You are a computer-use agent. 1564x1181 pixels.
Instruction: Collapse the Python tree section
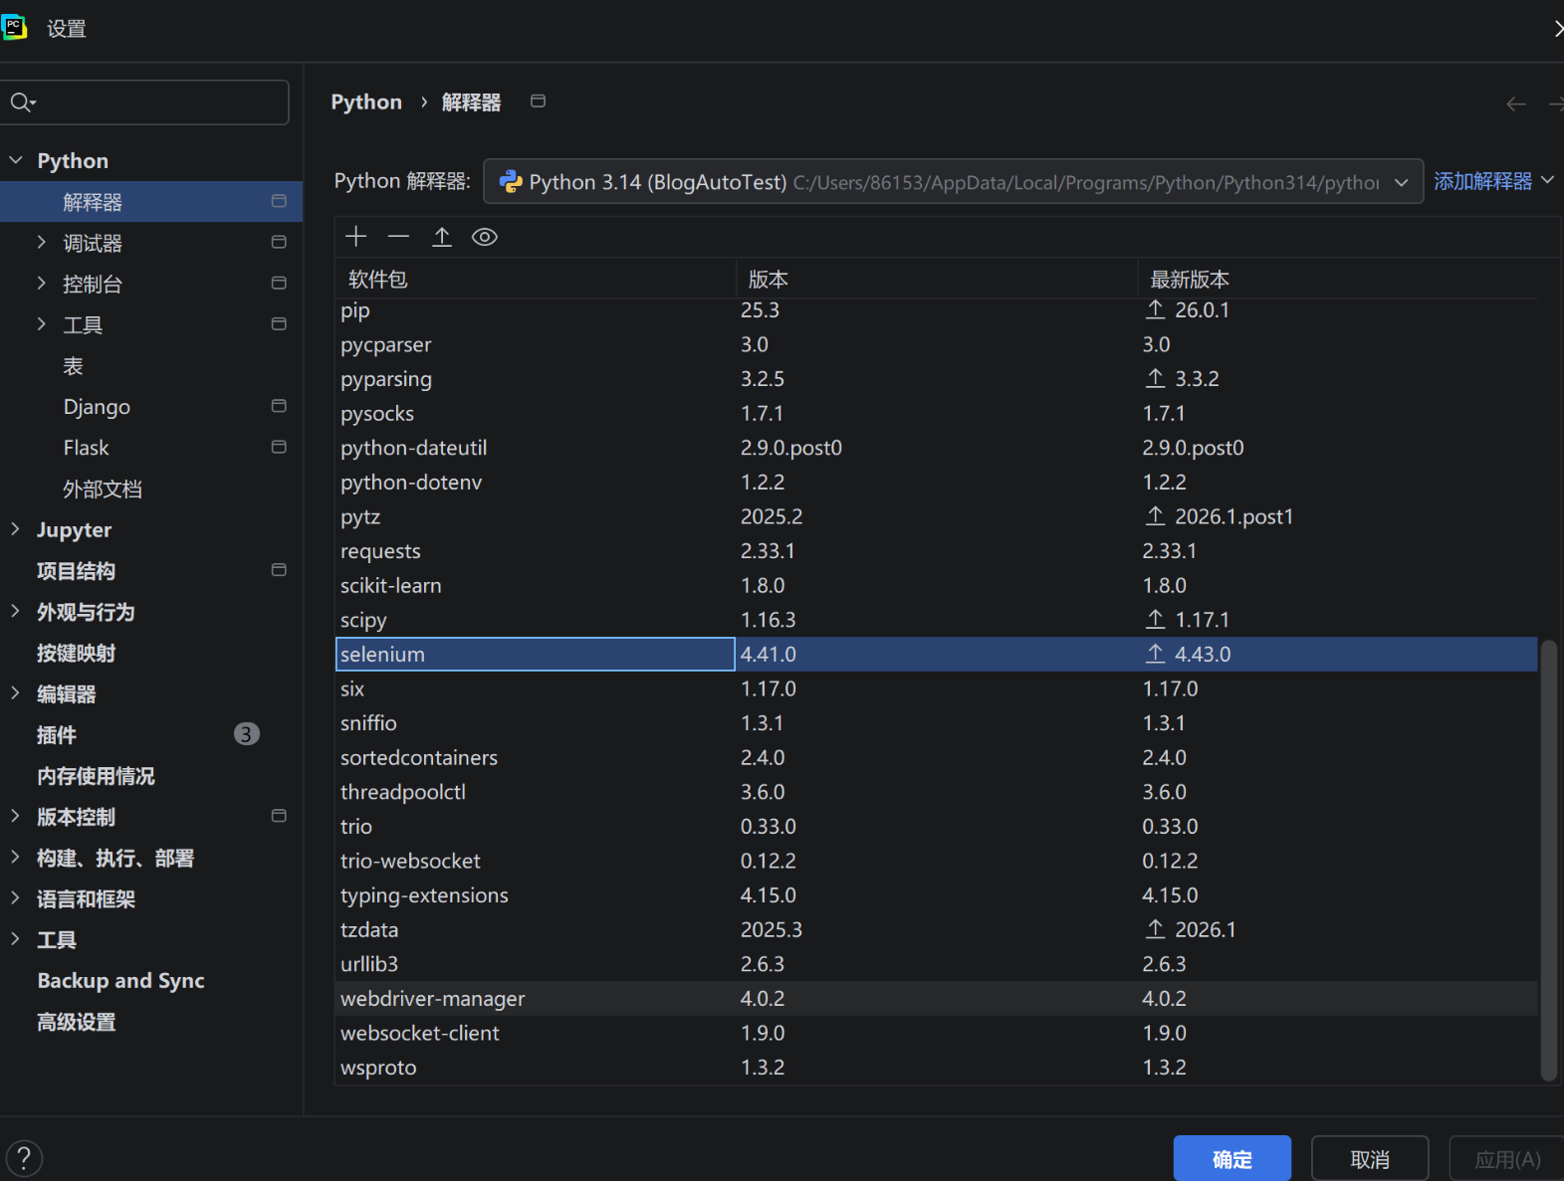click(16, 160)
